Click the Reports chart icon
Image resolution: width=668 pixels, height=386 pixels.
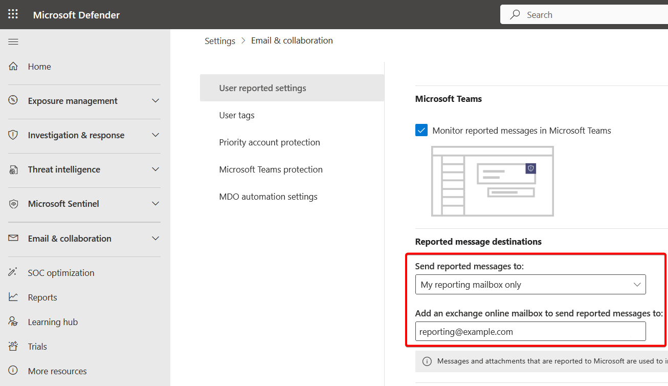pos(13,297)
